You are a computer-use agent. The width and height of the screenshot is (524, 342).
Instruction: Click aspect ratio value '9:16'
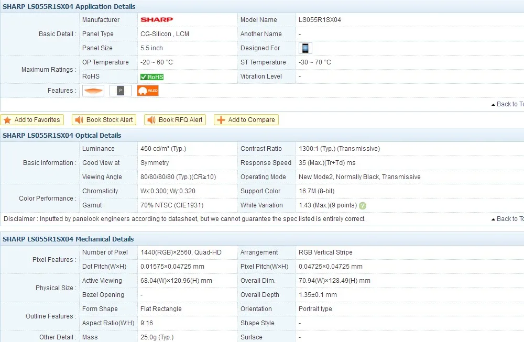pos(146,323)
